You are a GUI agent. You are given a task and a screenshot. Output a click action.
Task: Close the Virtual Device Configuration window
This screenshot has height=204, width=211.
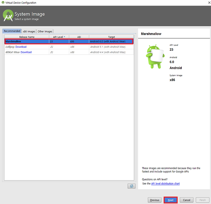(x=209, y=3)
